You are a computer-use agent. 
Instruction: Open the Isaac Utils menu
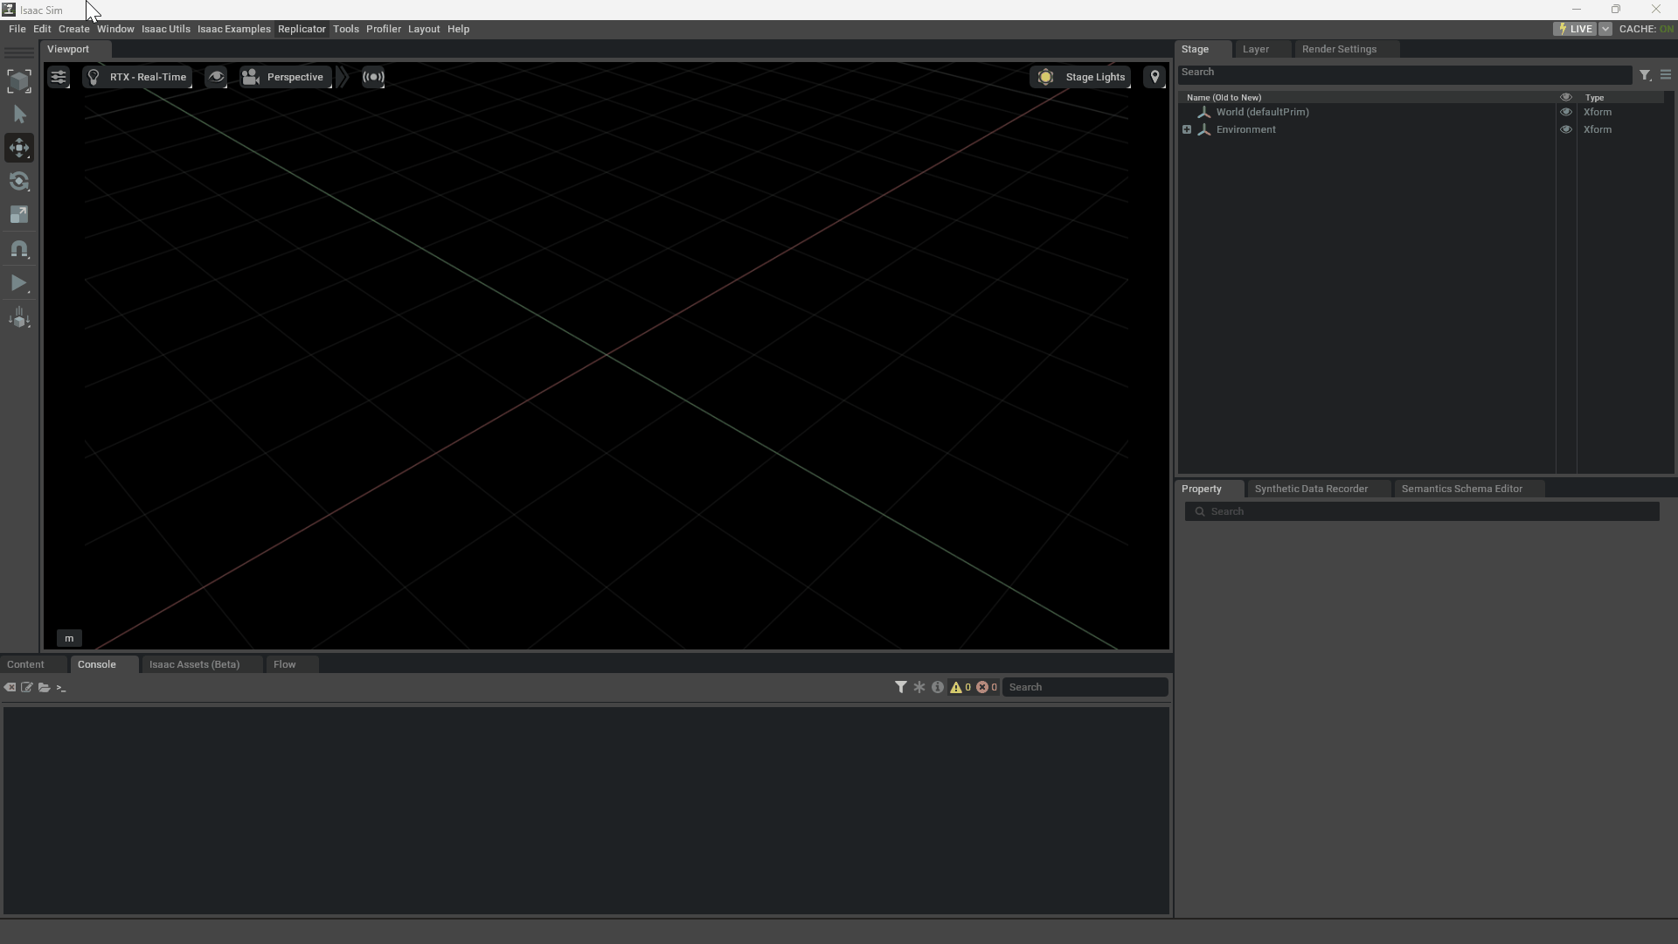165,29
